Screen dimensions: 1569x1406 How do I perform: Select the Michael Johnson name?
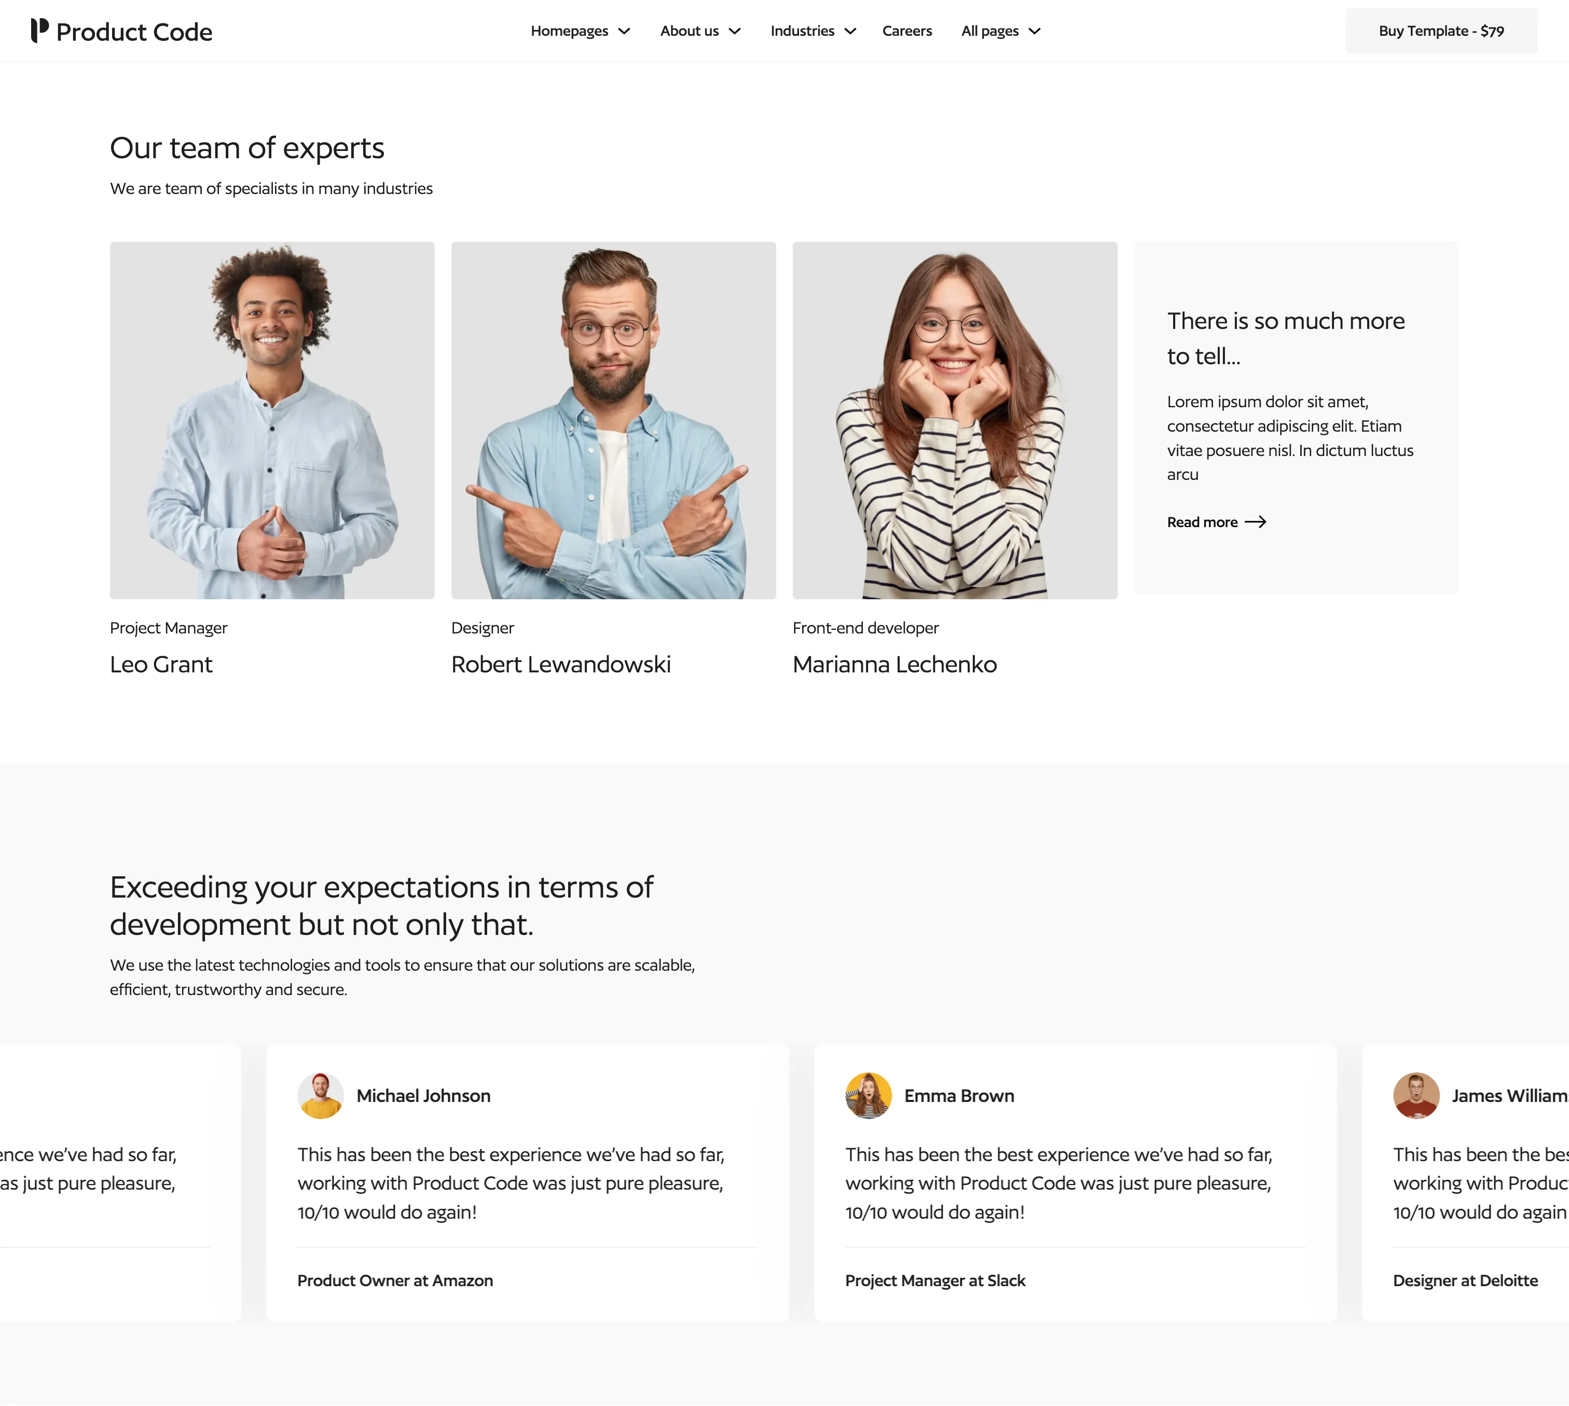[423, 1095]
